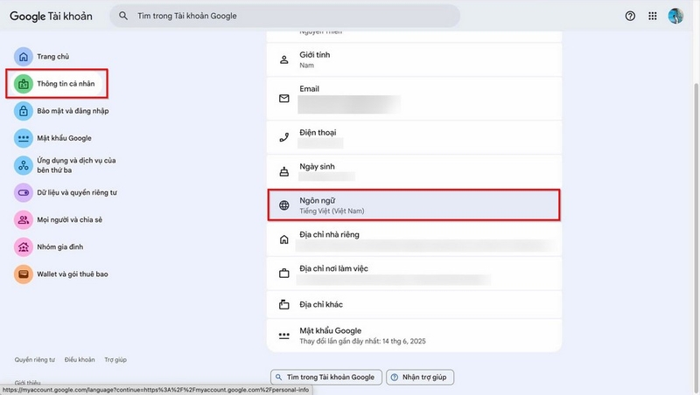
Task: Open the help question mark icon
Action: (630, 16)
